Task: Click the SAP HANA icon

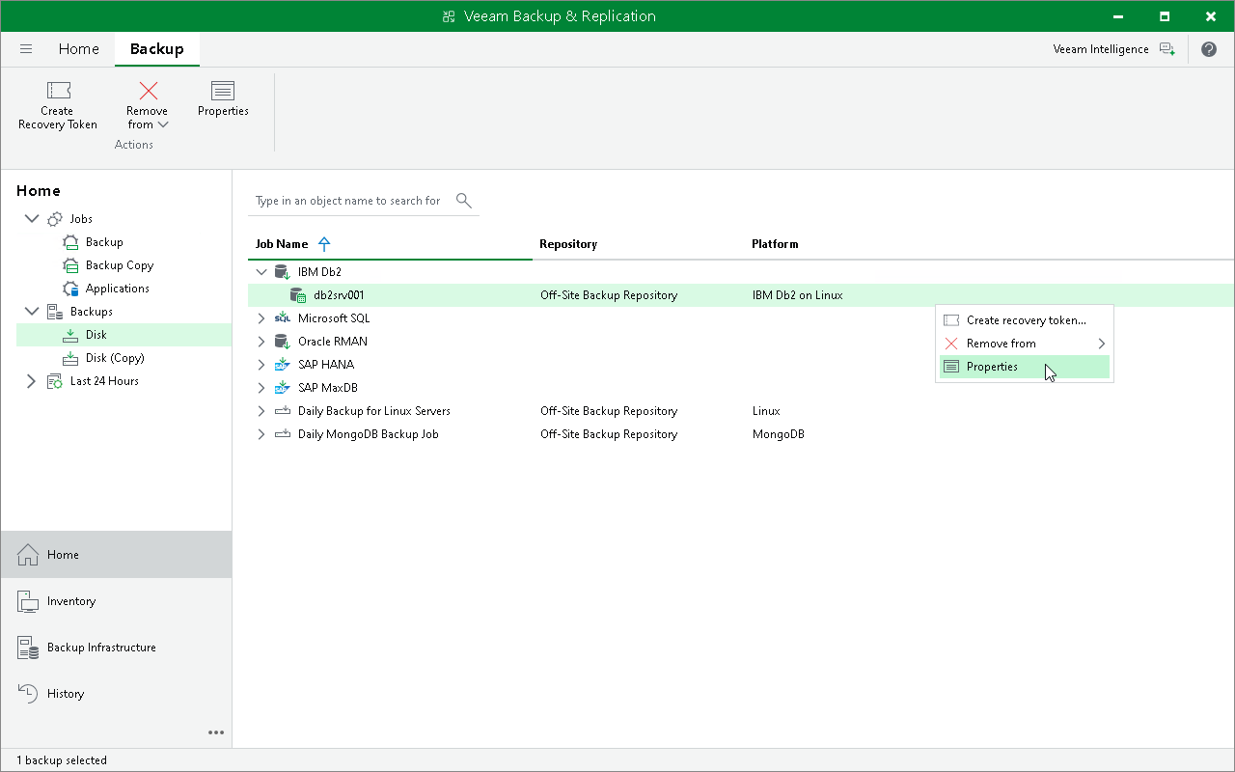Action: pyautogui.click(x=283, y=365)
